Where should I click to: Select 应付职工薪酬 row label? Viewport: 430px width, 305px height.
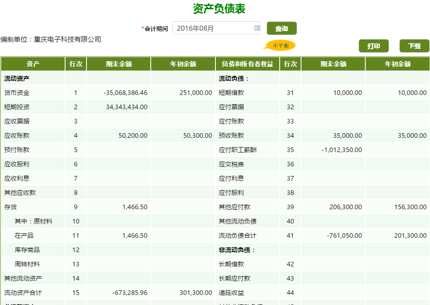pos(238,150)
